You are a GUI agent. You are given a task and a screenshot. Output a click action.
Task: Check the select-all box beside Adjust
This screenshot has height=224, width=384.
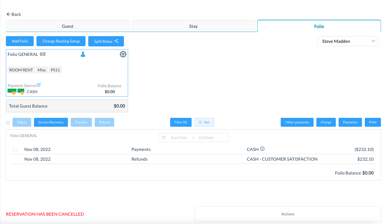point(8,123)
